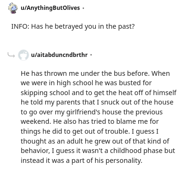Click the word 'girlfriend's' in the reply
The image size is (188, 177).
coord(83,112)
